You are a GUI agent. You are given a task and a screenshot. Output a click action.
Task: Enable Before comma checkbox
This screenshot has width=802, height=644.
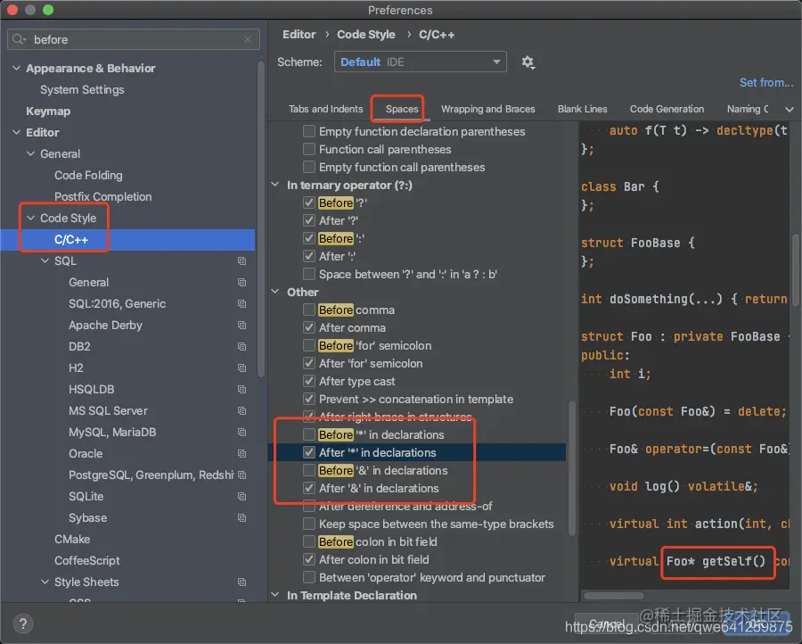point(309,310)
